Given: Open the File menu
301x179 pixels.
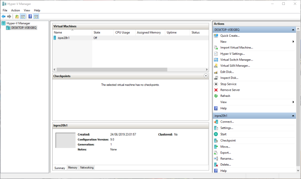Looking at the screenshot, I should tap(5, 10).
